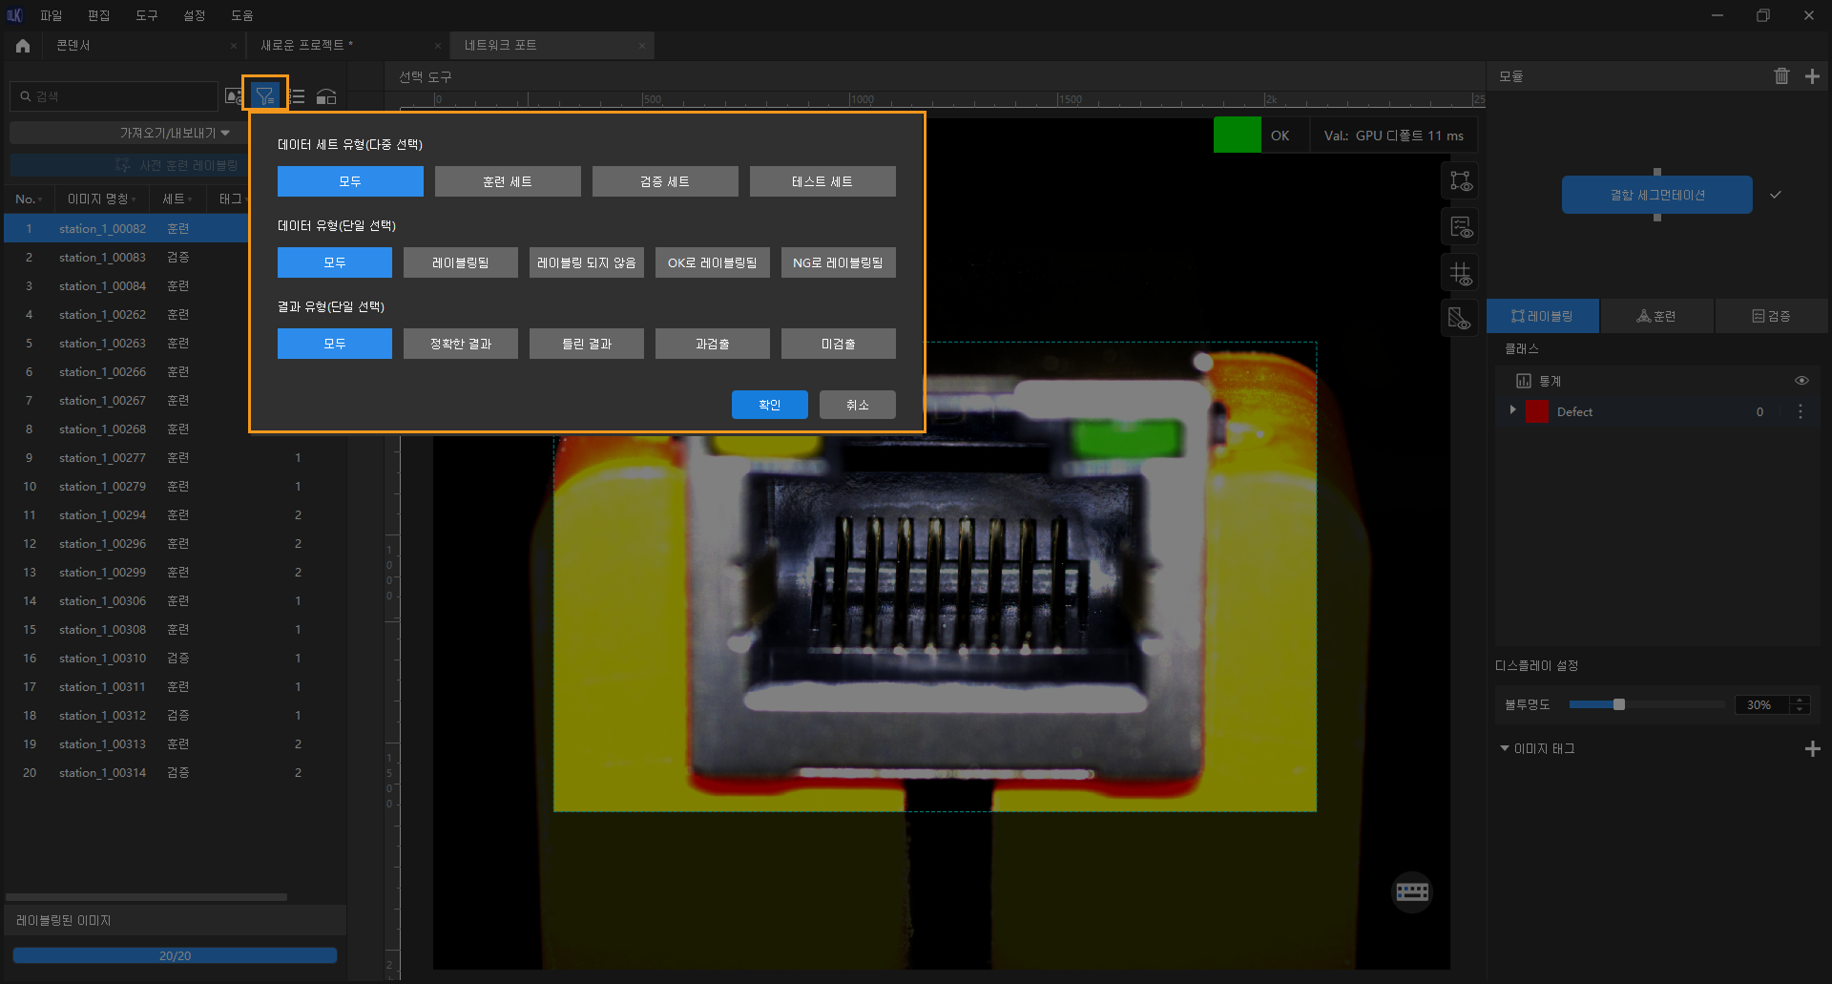Select 틀린 결과 result filter
1832x984 pixels.
coord(587,344)
